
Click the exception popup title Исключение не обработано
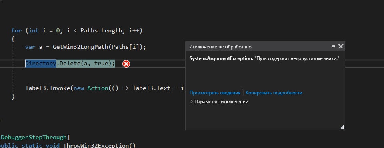point(220,47)
